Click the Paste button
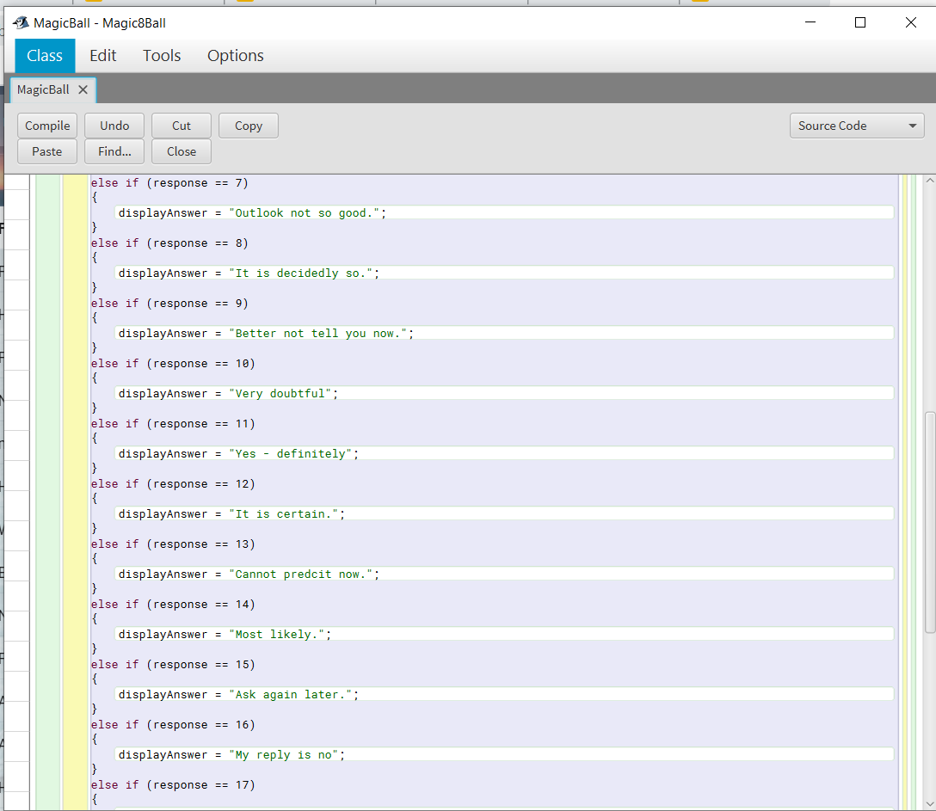The width and height of the screenshot is (936, 811). pyautogui.click(x=47, y=151)
